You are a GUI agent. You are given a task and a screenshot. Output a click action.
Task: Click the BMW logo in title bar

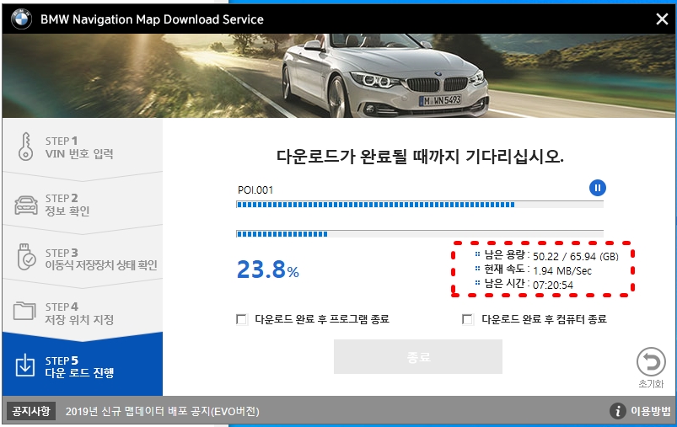(21, 19)
